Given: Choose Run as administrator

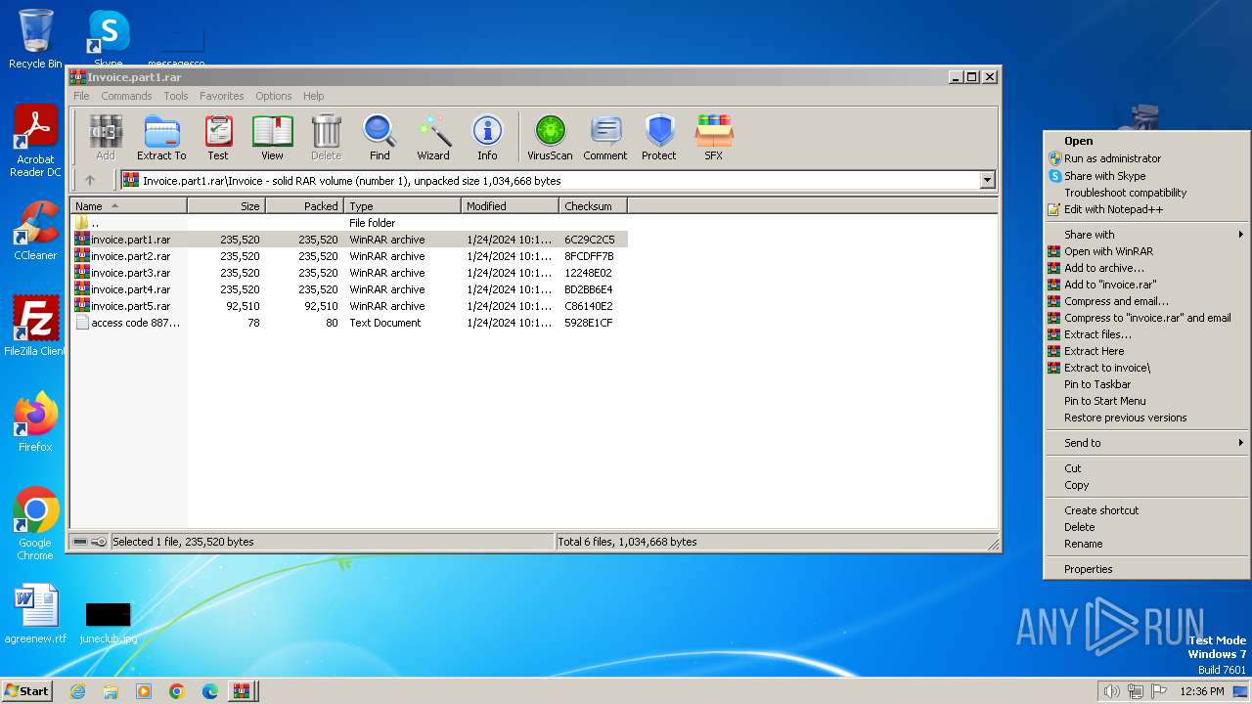Looking at the screenshot, I should coord(1147,158).
